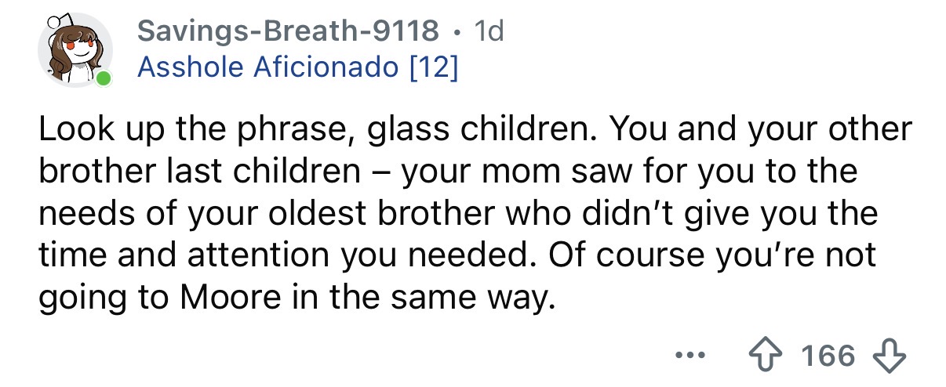Click the flair score number [12]

tap(432, 67)
